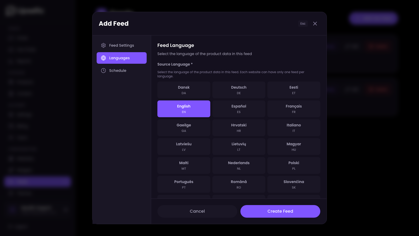
Task: Click the Esc badge in the dialog header
Action: click(303, 24)
